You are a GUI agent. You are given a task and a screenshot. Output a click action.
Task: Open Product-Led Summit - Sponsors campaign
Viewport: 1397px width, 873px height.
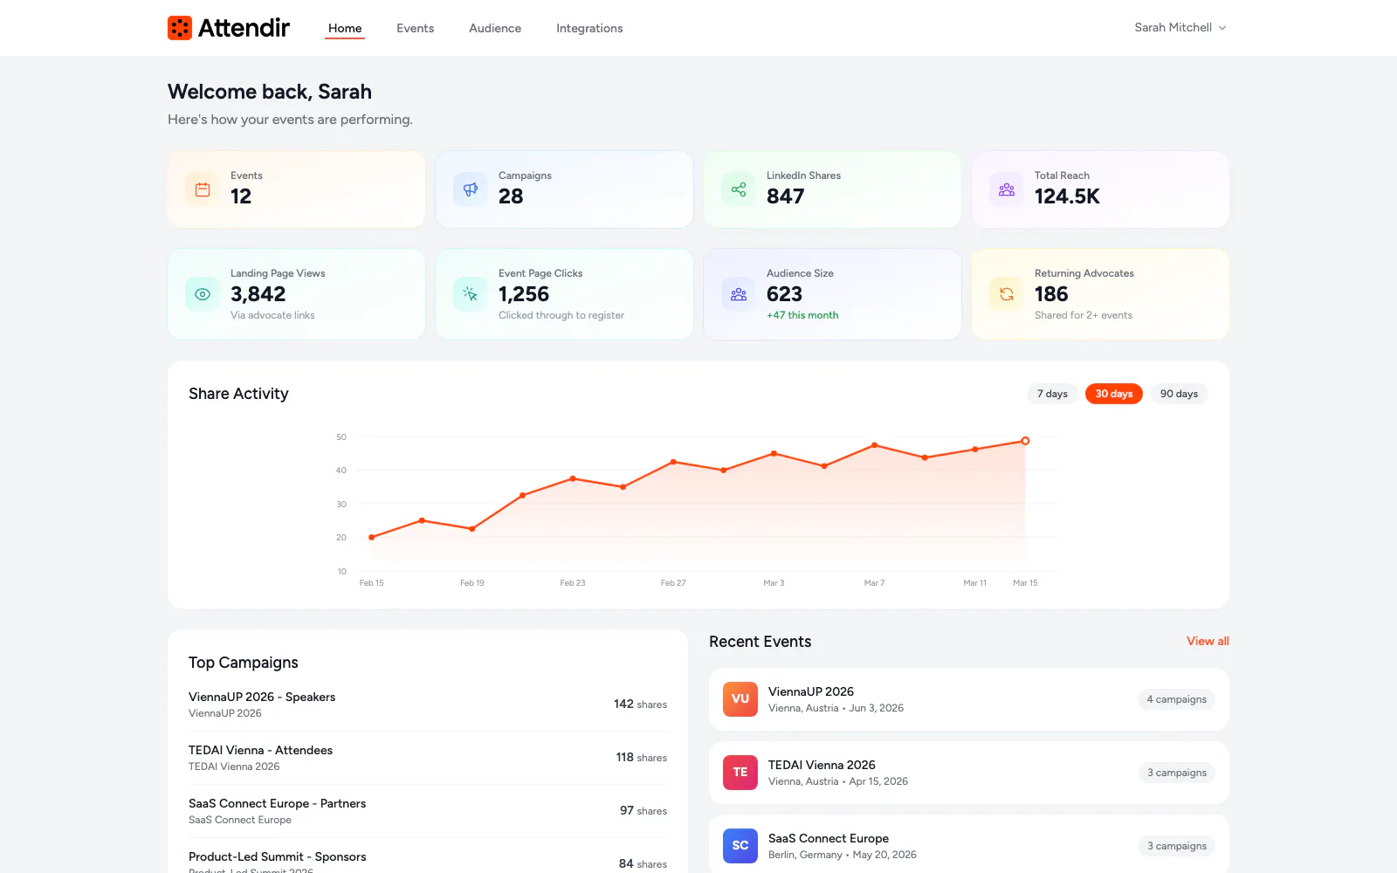428,860
